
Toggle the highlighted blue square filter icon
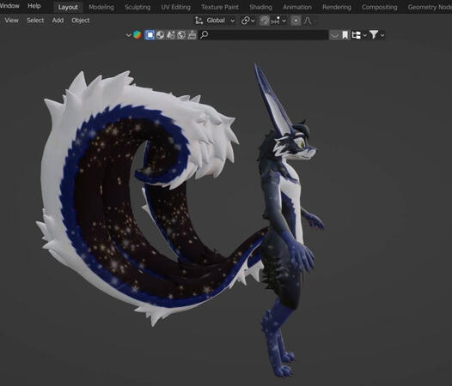click(x=150, y=35)
